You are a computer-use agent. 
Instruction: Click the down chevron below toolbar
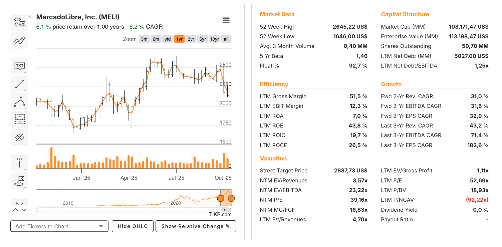pos(24,210)
